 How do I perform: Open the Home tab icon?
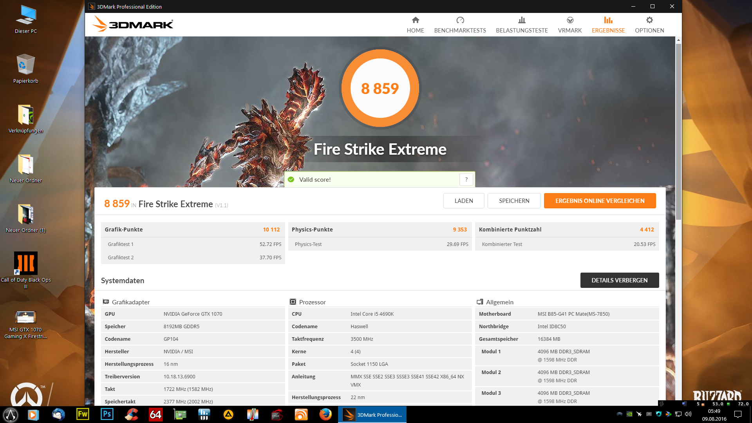click(415, 20)
